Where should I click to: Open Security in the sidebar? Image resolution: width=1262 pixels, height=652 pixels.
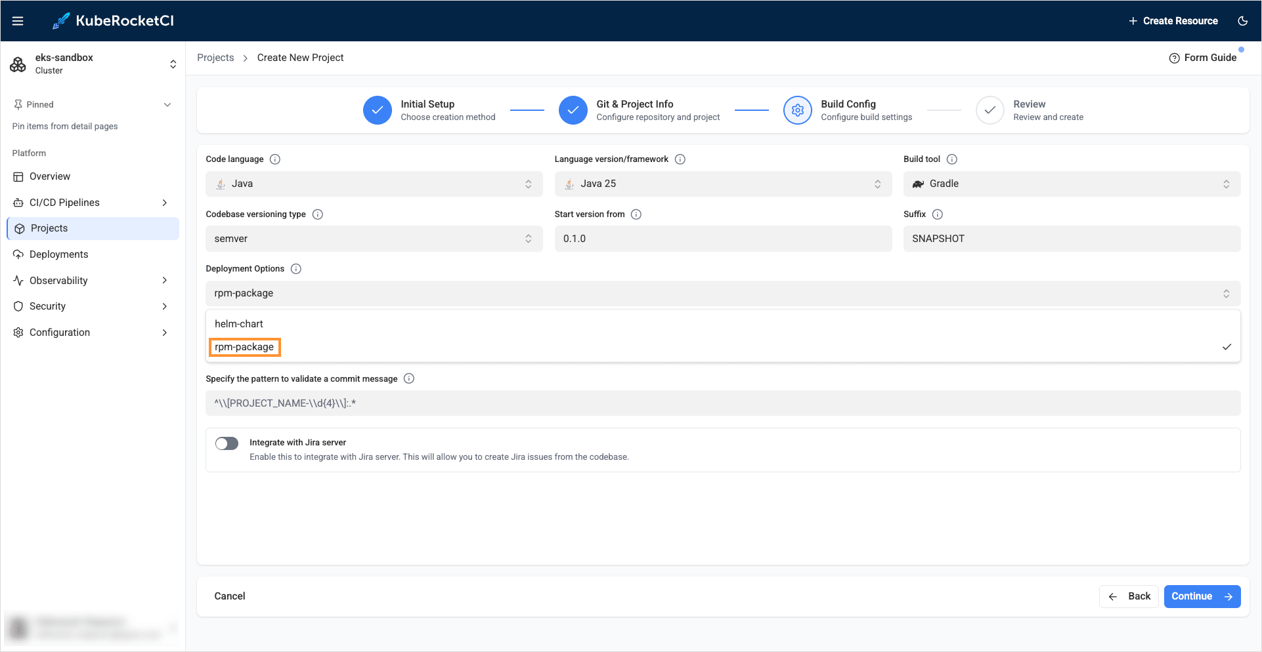pyautogui.click(x=93, y=306)
